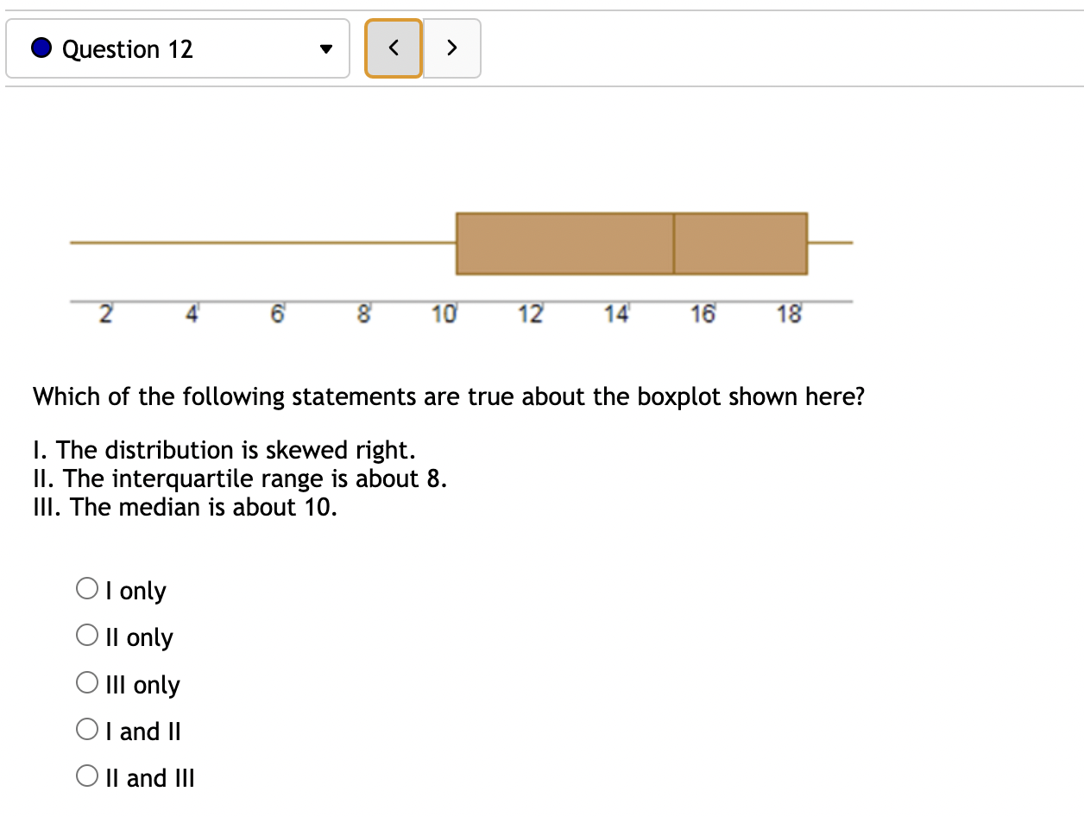This screenshot has width=1084, height=817.
Task: Click the axis tick label 2
Action: (x=105, y=315)
